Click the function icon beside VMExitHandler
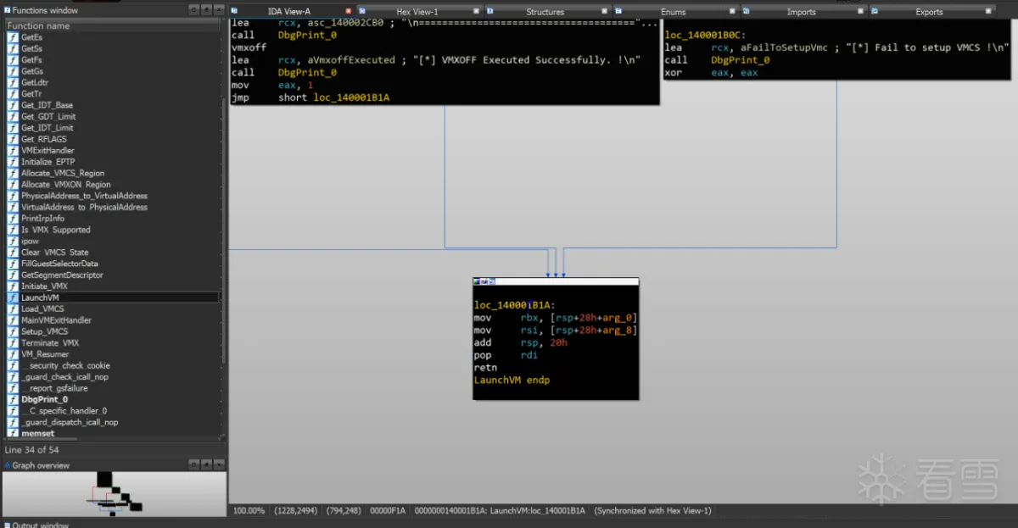 point(13,151)
